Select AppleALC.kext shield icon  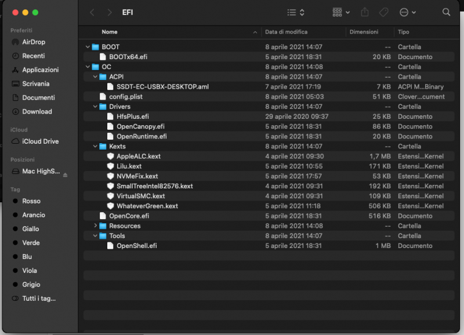pos(110,156)
